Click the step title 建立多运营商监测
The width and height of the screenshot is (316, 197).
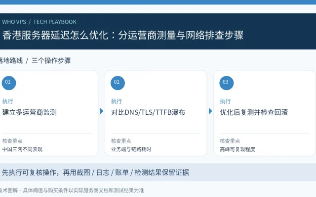(30, 112)
